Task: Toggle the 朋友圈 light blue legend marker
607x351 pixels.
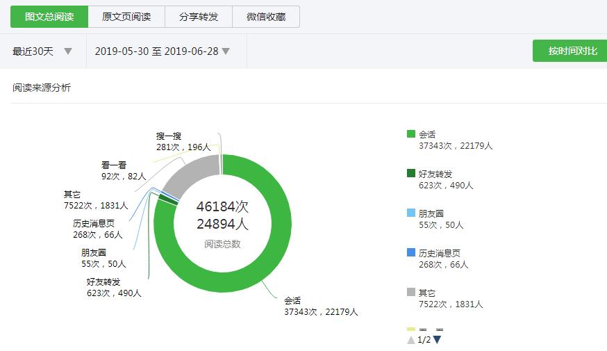Action: click(411, 213)
